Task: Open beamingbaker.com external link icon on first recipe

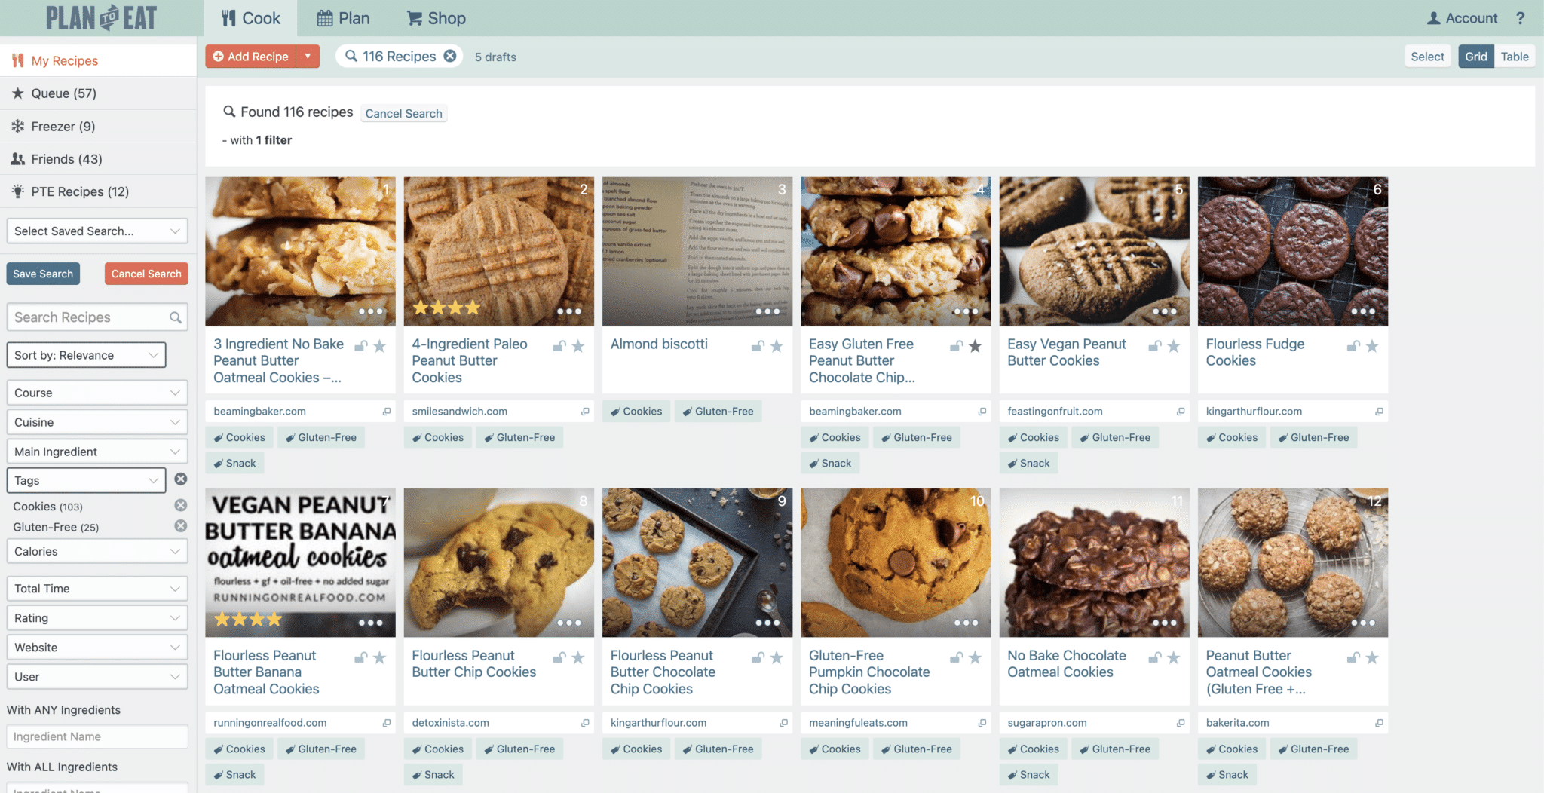Action: [387, 412]
